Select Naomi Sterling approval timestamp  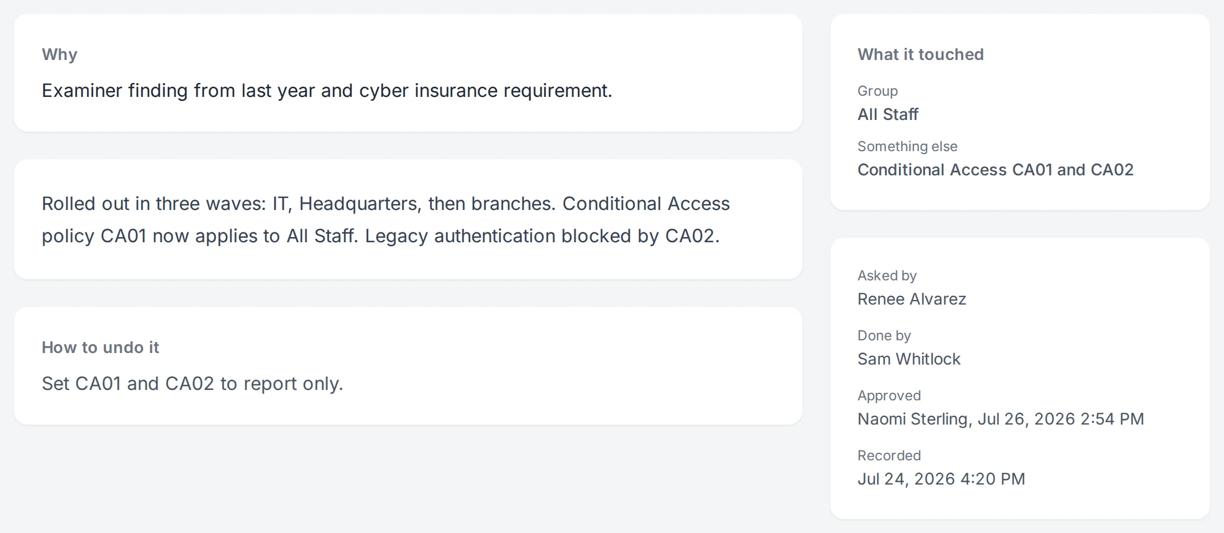click(1001, 419)
